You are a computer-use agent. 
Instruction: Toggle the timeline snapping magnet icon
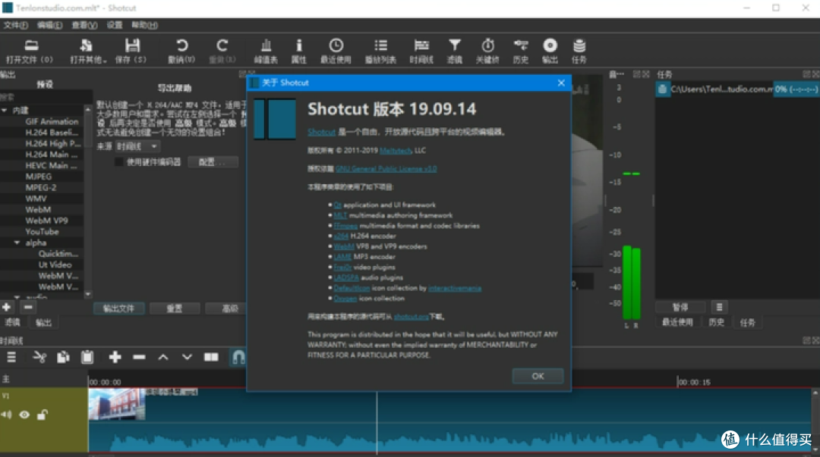238,357
